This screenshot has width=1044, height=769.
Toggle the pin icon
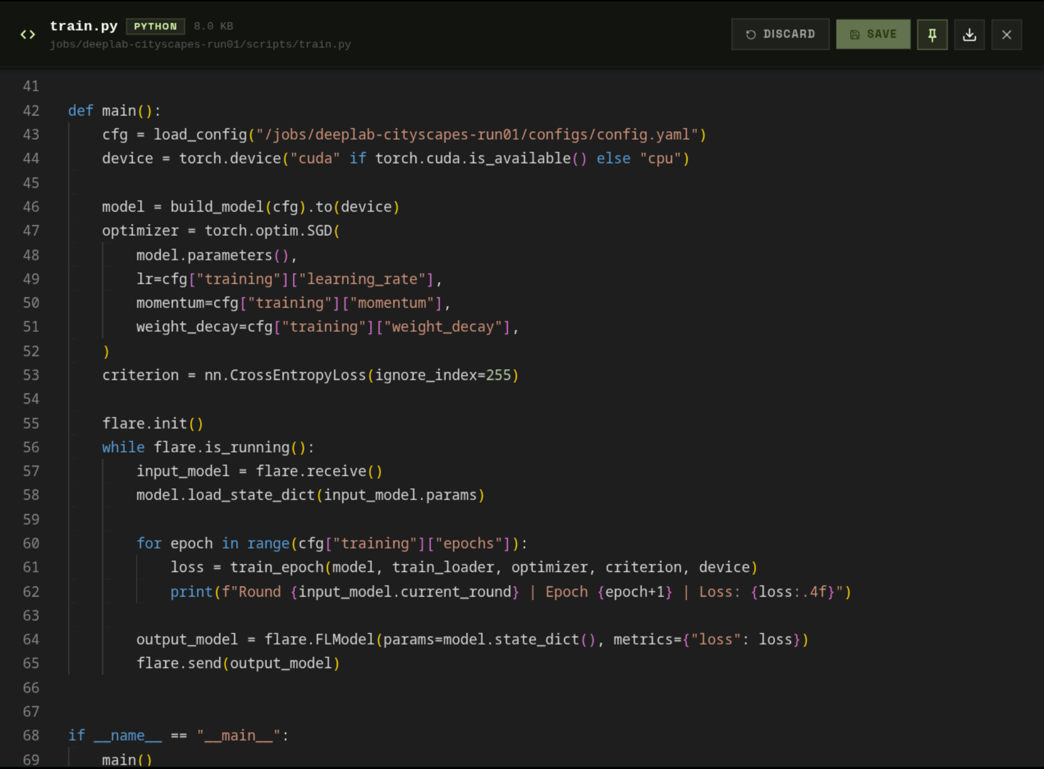coord(932,34)
